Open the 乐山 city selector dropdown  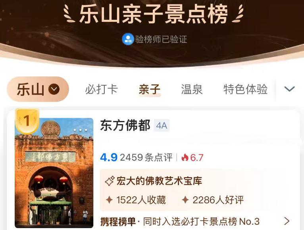38,89
